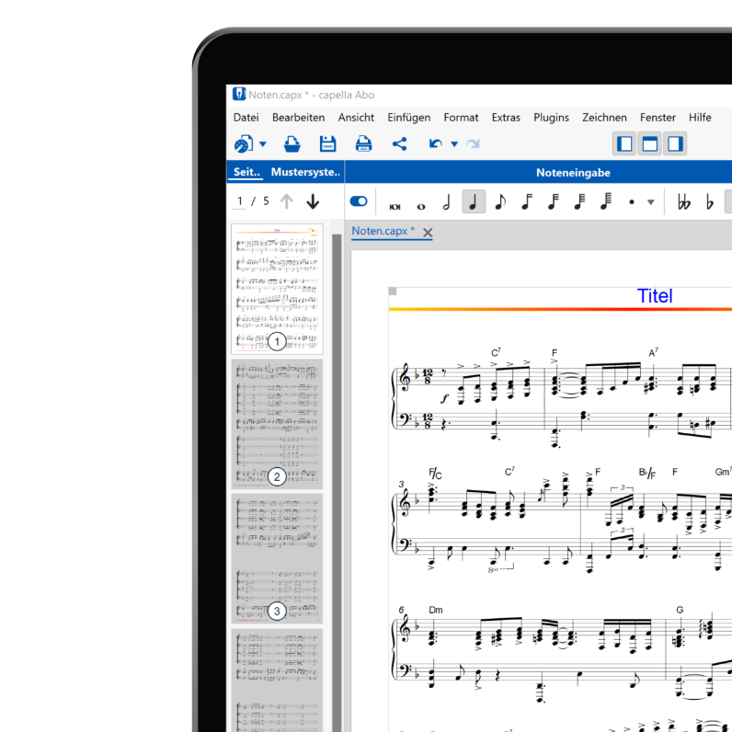Print the score using the printer icon
Image resolution: width=732 pixels, height=732 pixels.
363,143
